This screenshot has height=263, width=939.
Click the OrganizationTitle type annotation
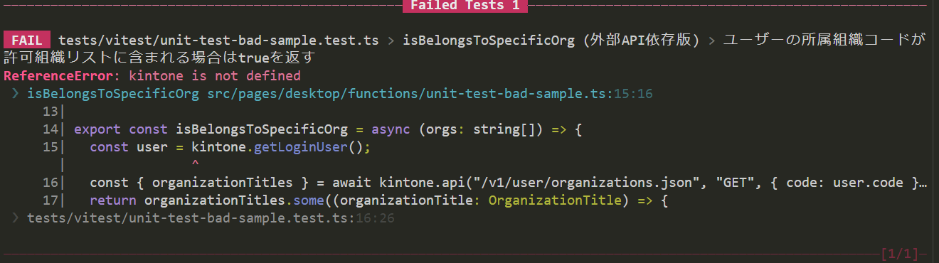555,200
